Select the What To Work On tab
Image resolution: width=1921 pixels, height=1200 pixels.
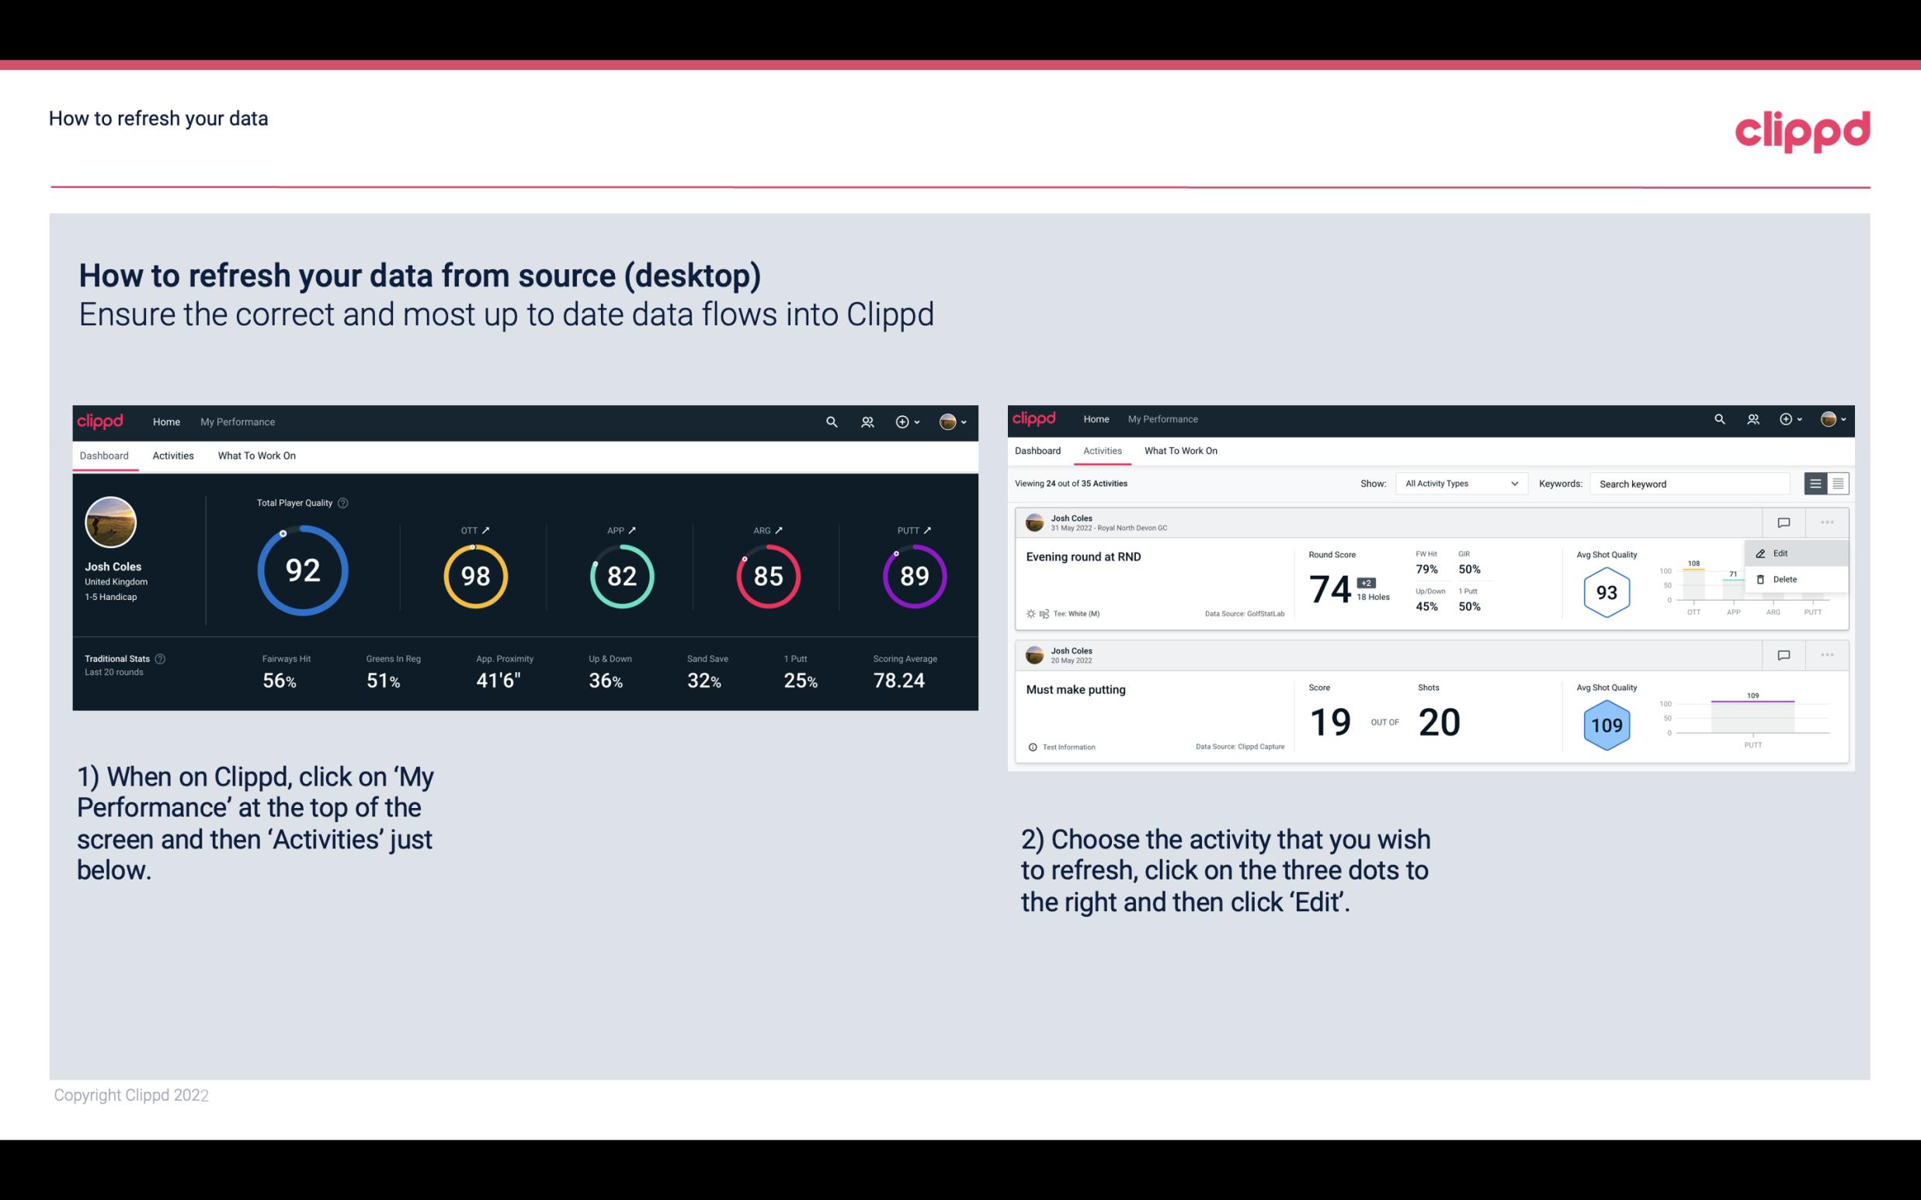click(256, 453)
